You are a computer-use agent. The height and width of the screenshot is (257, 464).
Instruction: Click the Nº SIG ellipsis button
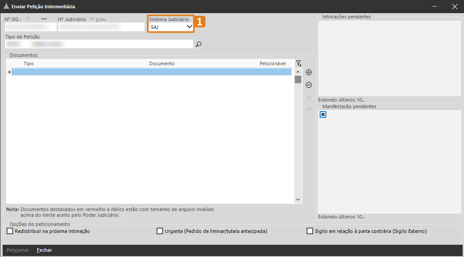[x=43, y=19]
